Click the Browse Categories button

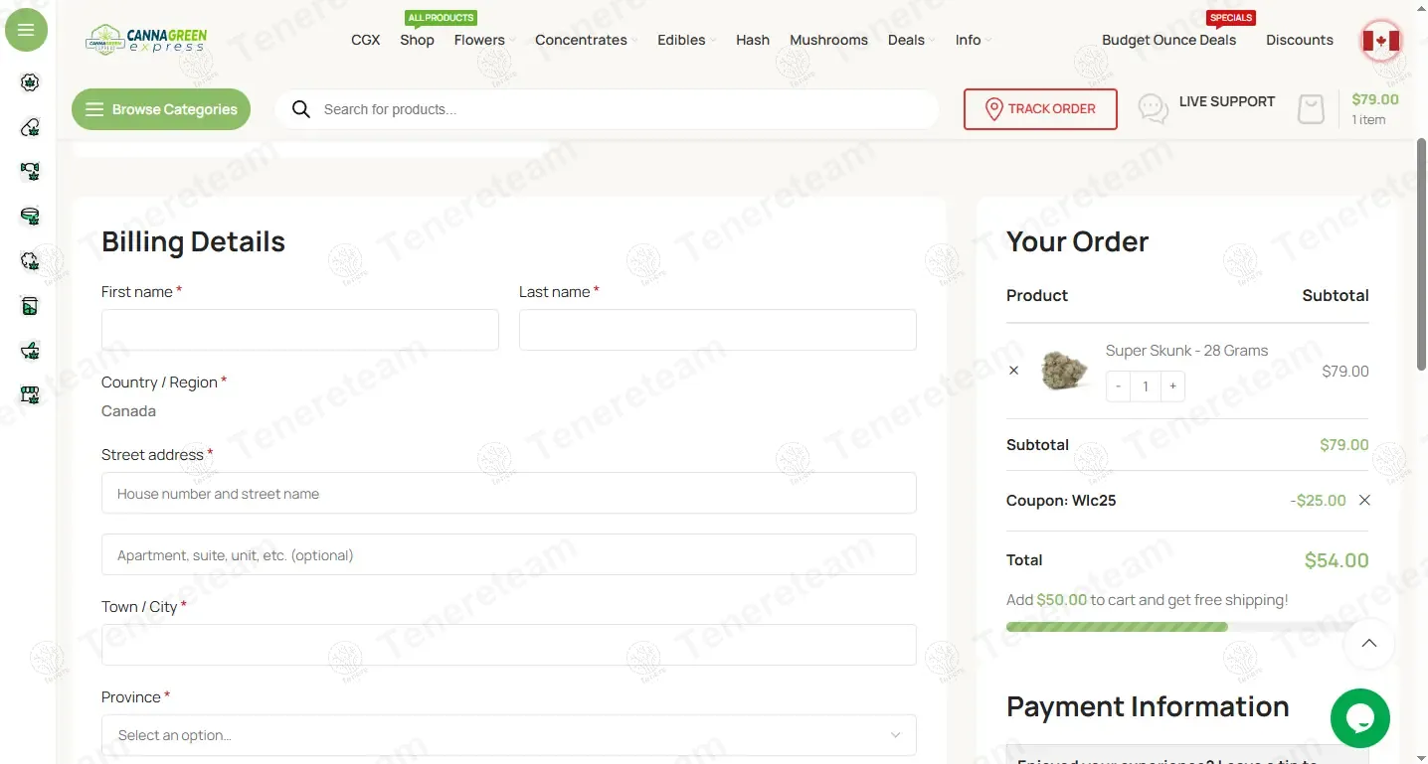pos(161,109)
